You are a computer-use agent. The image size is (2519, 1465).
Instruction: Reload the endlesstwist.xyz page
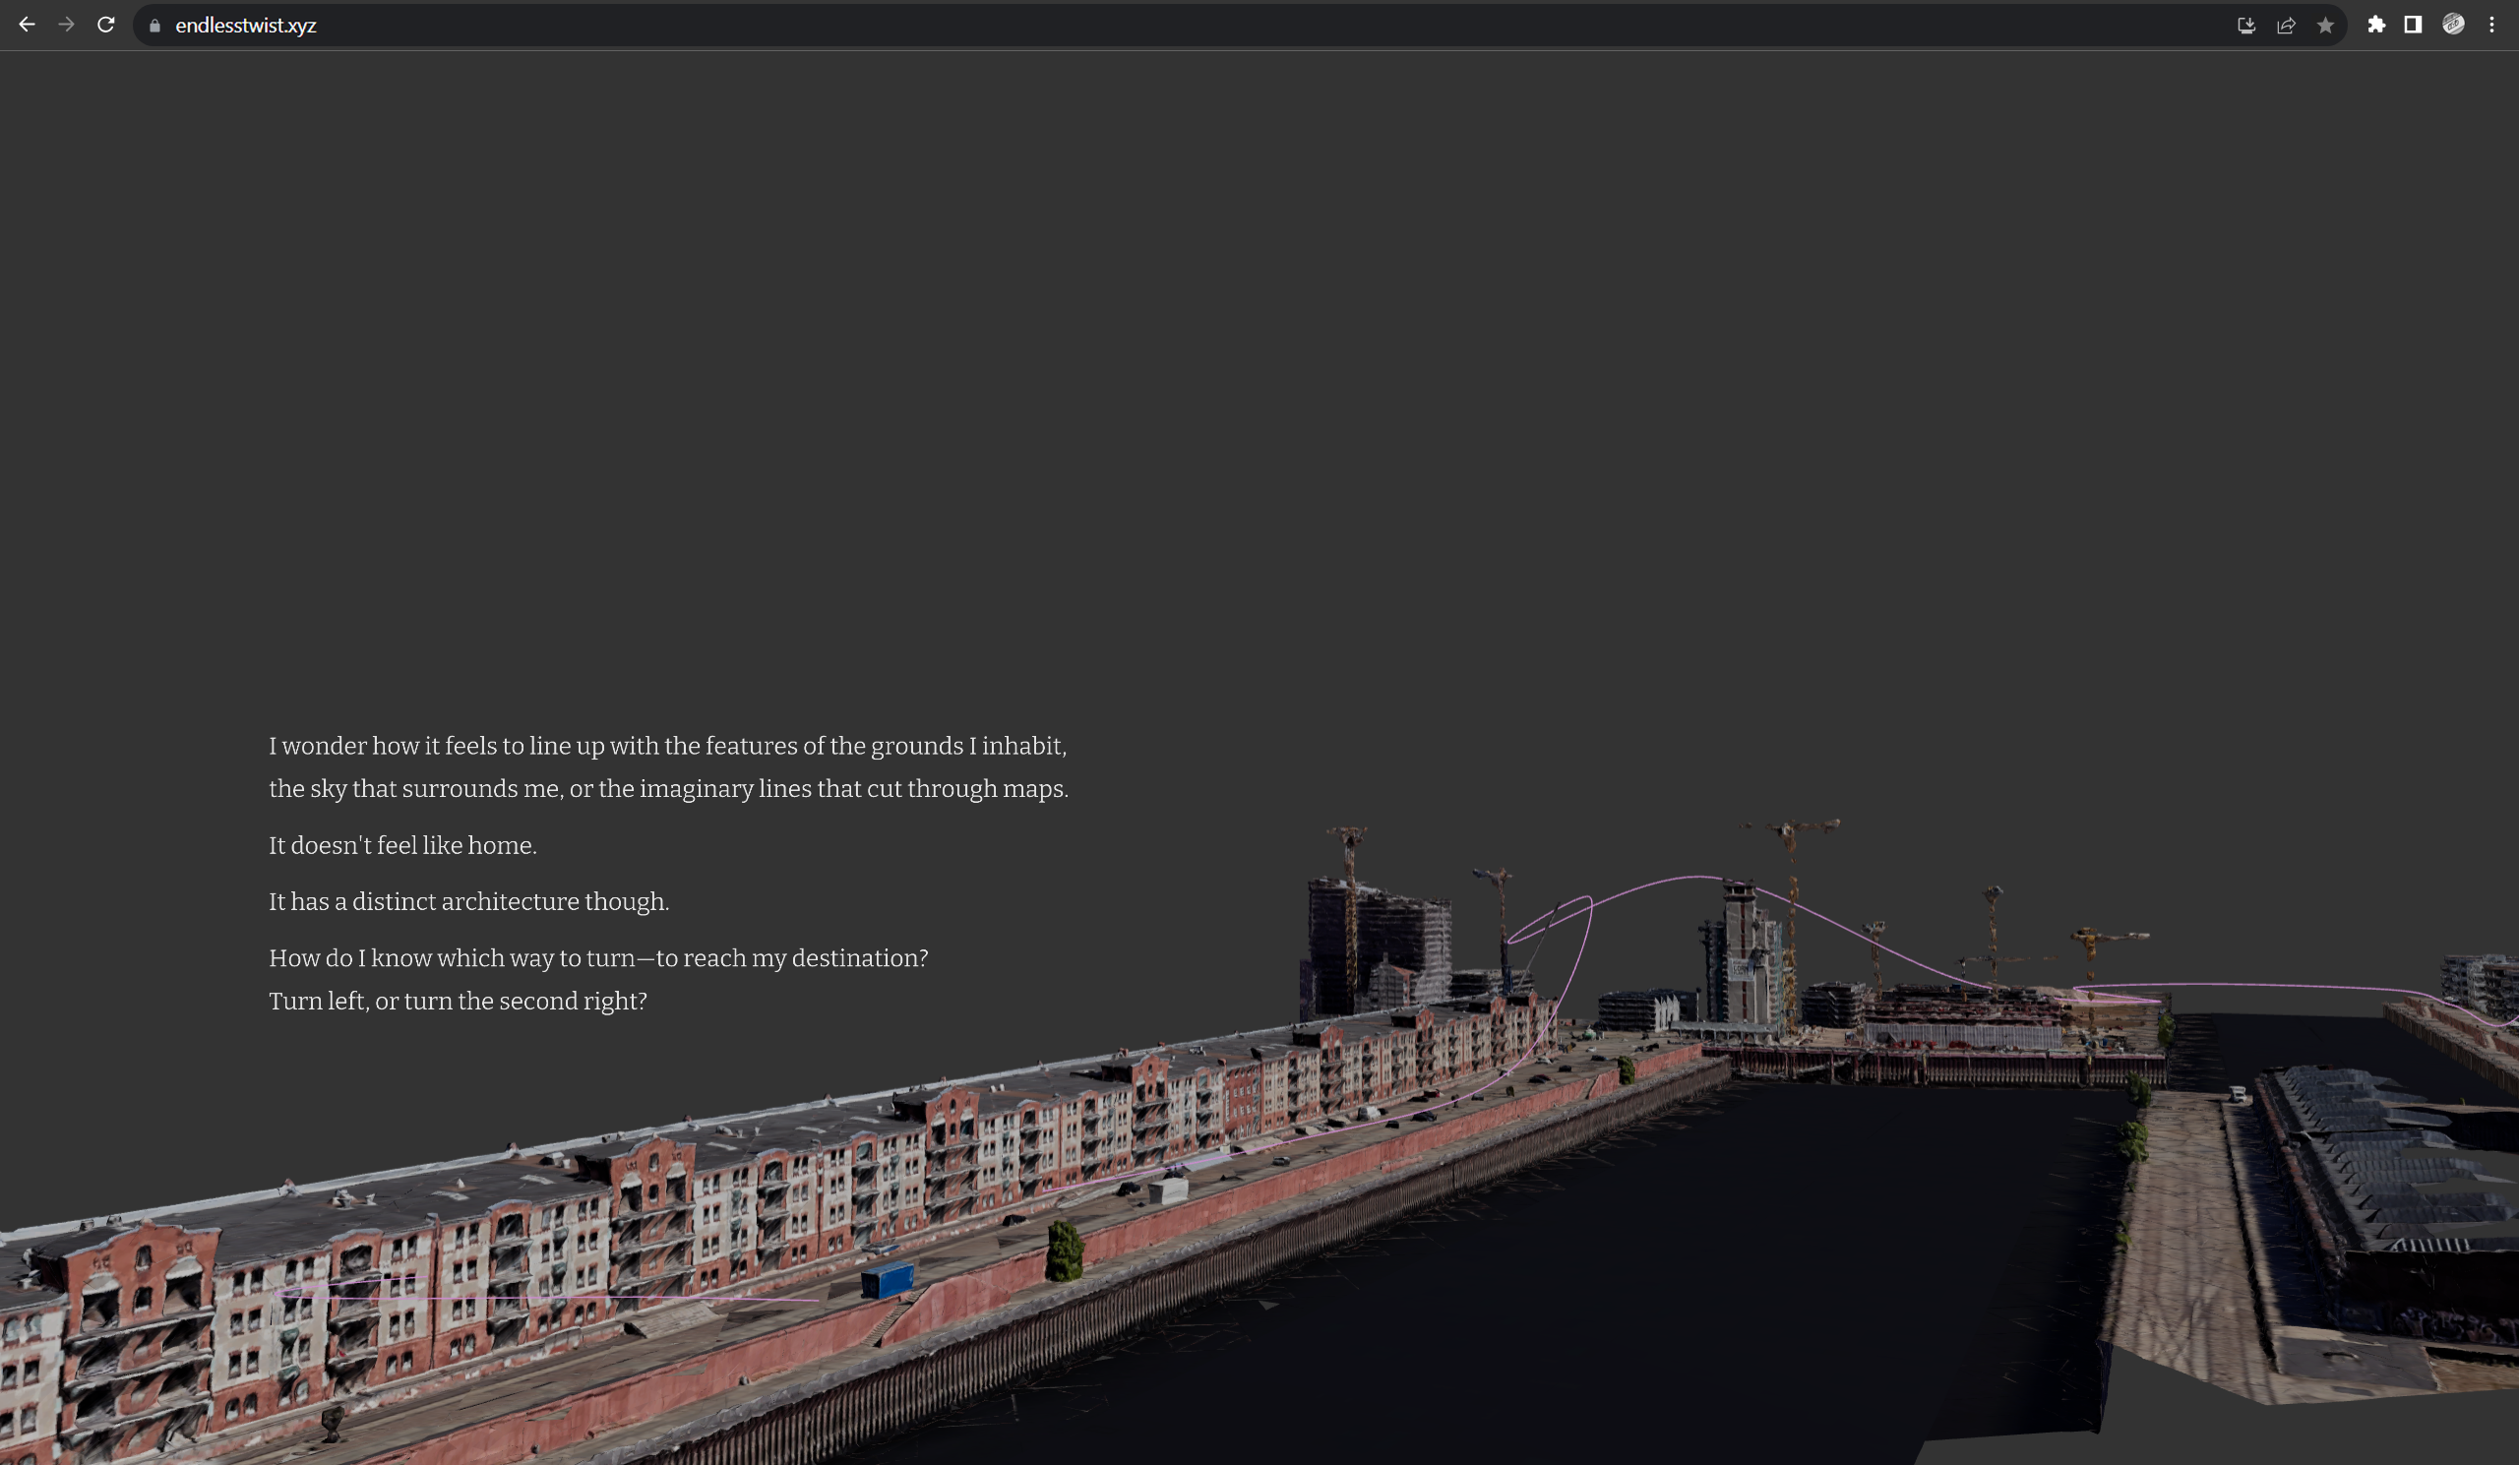pyautogui.click(x=106, y=25)
